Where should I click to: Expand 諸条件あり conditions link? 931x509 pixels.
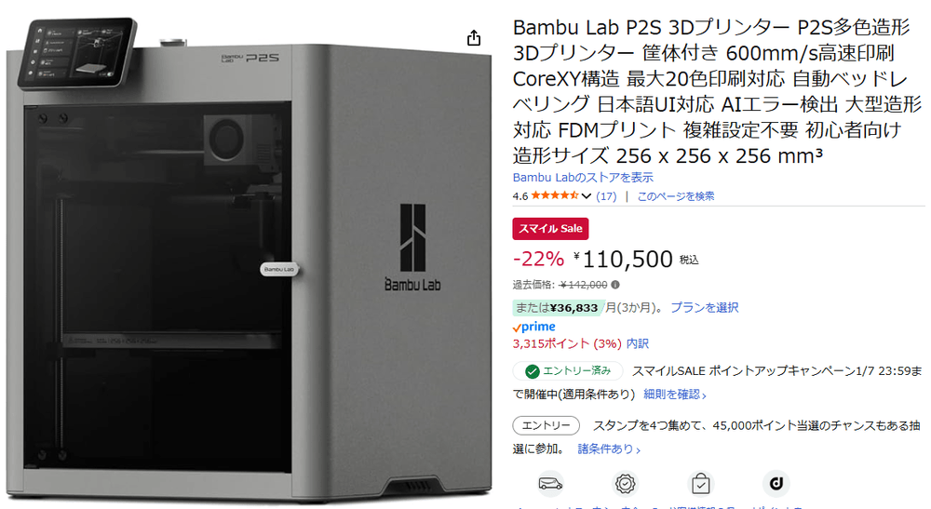(x=609, y=449)
